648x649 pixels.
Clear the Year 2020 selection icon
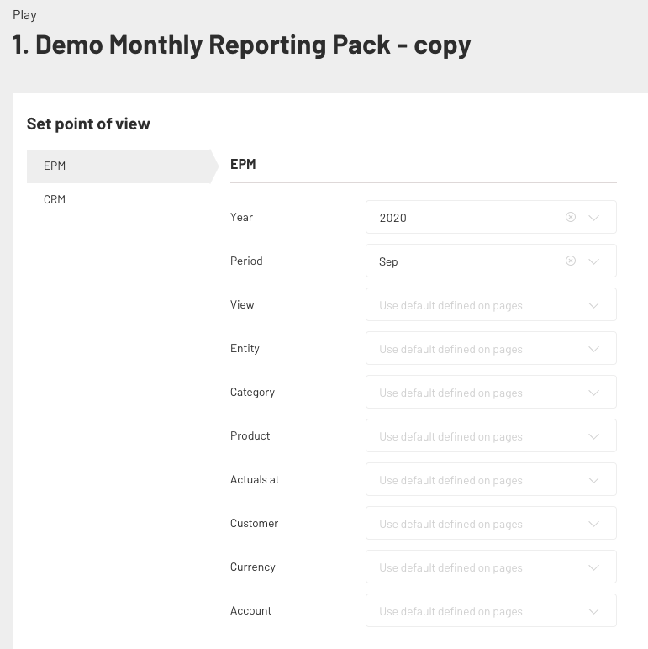coord(570,217)
